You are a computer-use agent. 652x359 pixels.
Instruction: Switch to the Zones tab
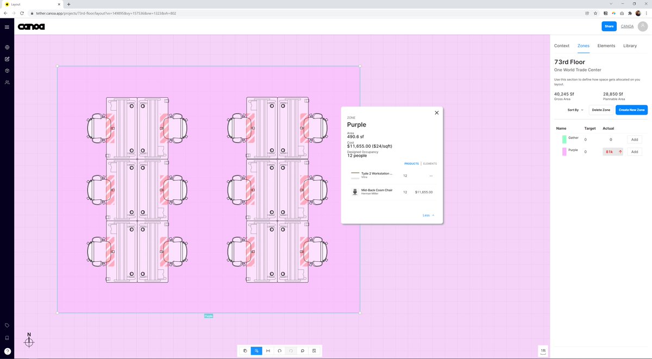pyautogui.click(x=583, y=46)
